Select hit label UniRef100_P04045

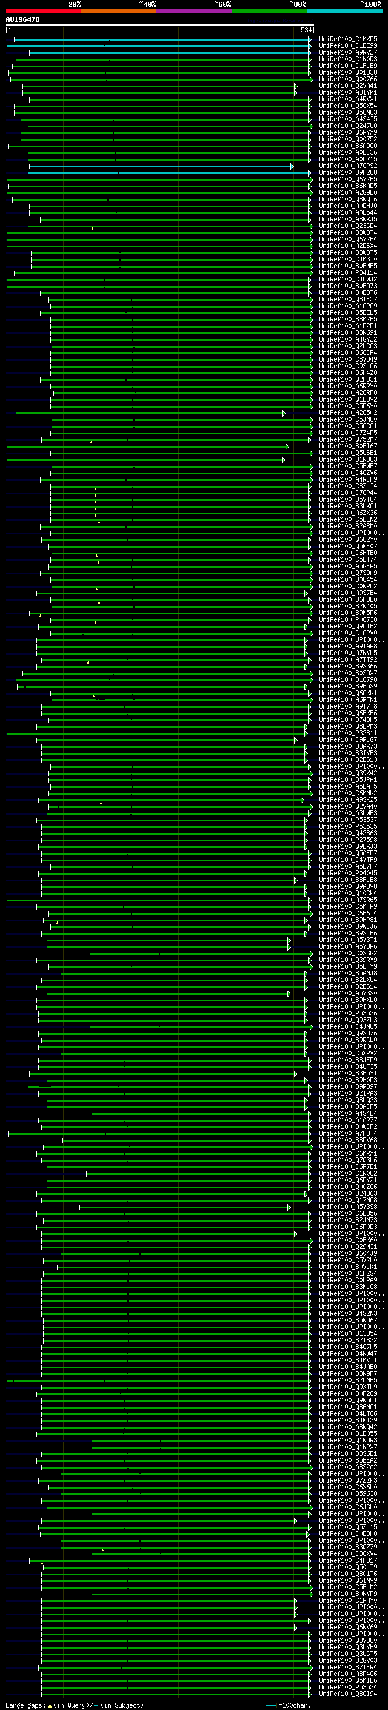click(x=348, y=873)
